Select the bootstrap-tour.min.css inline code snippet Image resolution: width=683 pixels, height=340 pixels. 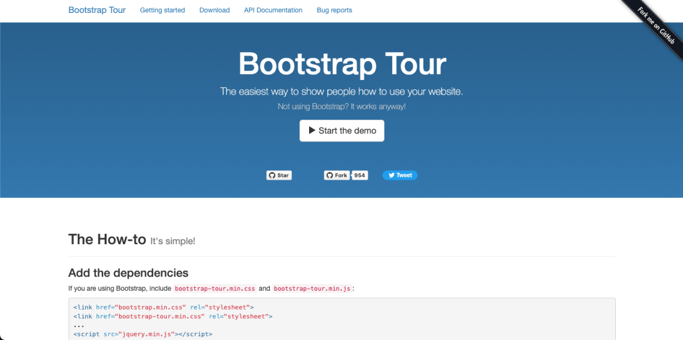pos(214,288)
